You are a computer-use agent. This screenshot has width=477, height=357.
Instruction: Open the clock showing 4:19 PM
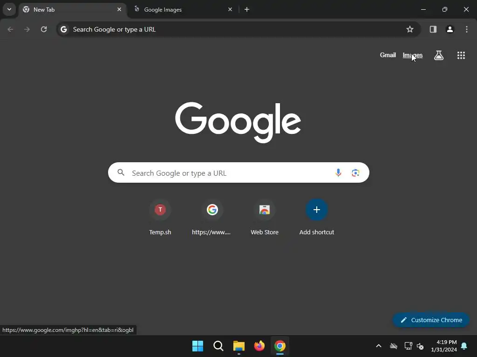tap(444, 346)
